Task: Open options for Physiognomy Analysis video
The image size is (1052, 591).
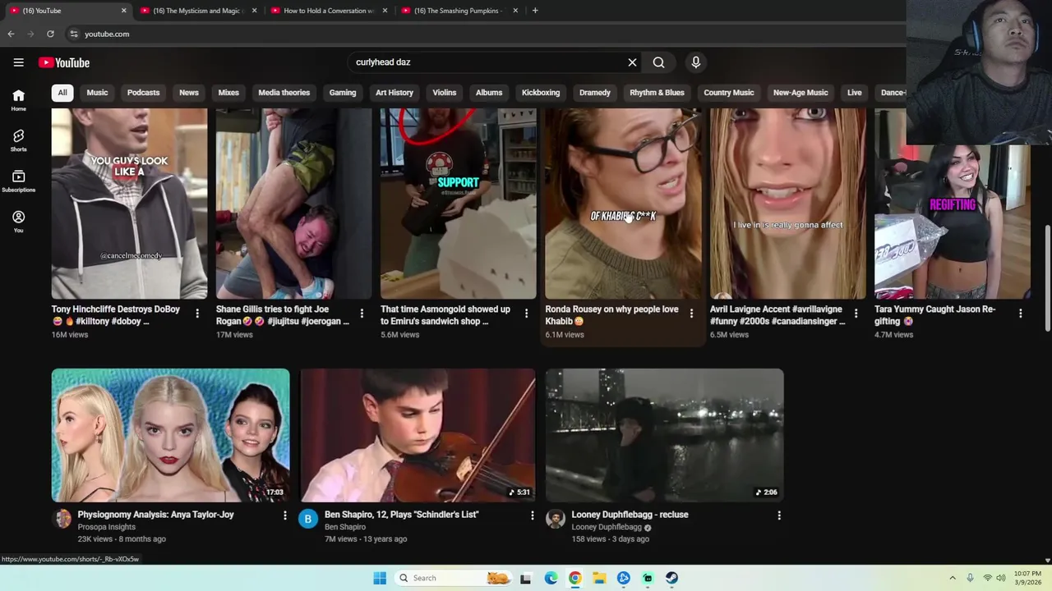Action: [285, 515]
